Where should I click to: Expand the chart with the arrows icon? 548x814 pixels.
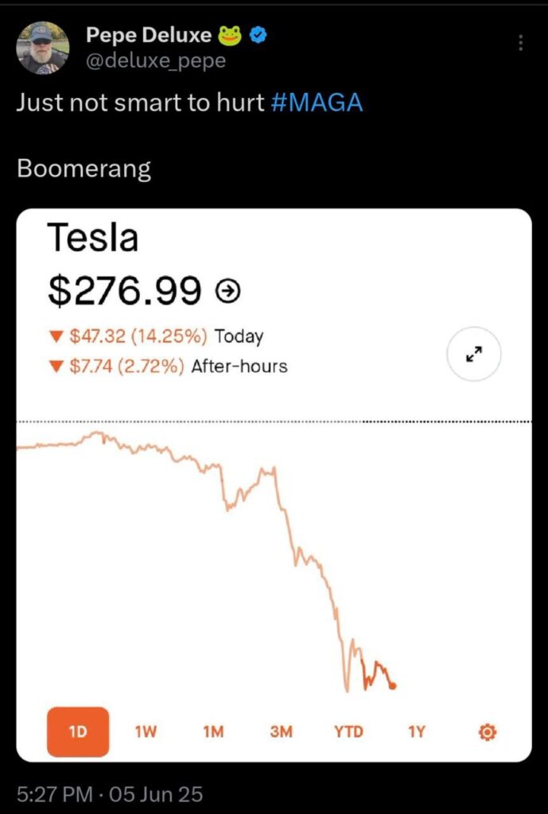pyautogui.click(x=474, y=354)
